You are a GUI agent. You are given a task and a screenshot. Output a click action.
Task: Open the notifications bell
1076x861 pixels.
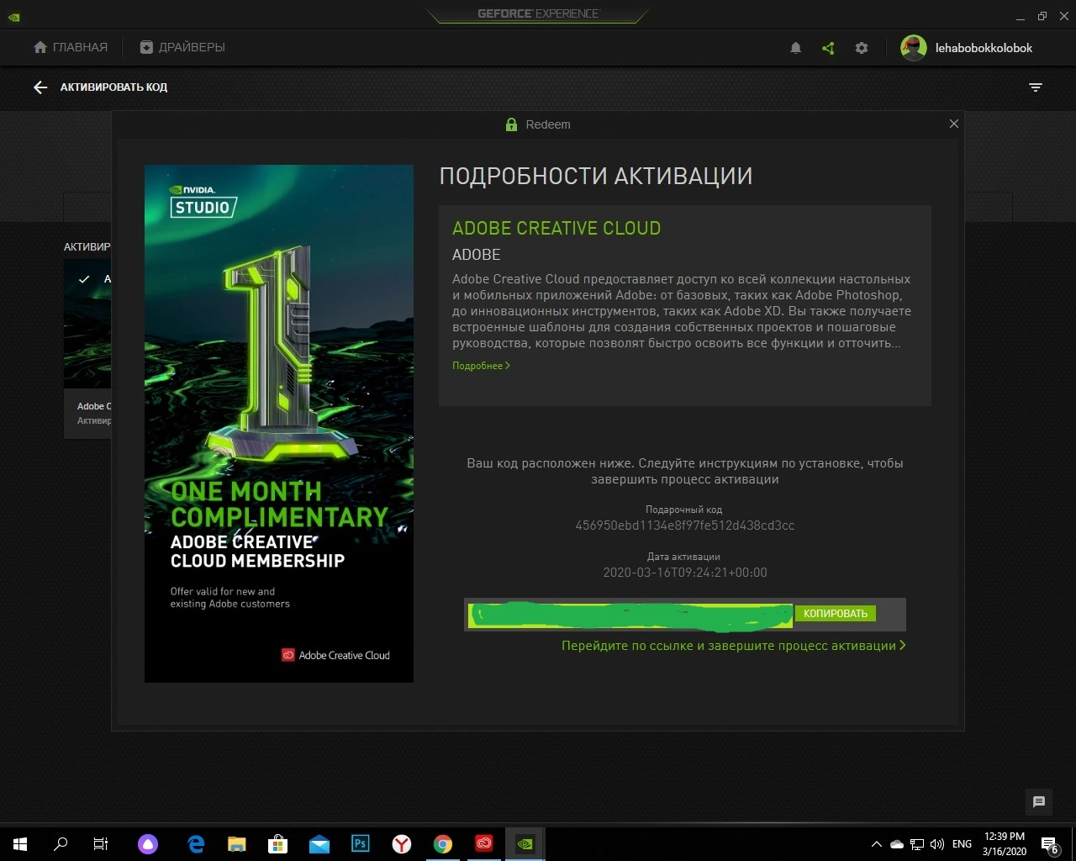(795, 48)
